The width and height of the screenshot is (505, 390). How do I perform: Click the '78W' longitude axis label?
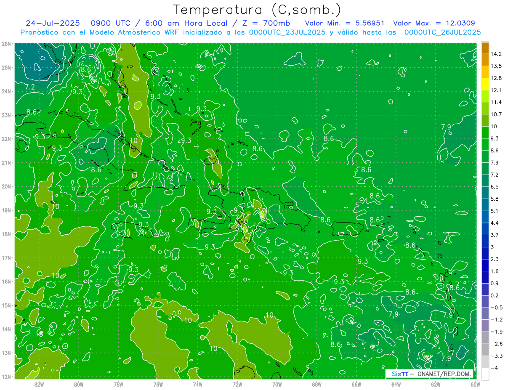coord(118,384)
